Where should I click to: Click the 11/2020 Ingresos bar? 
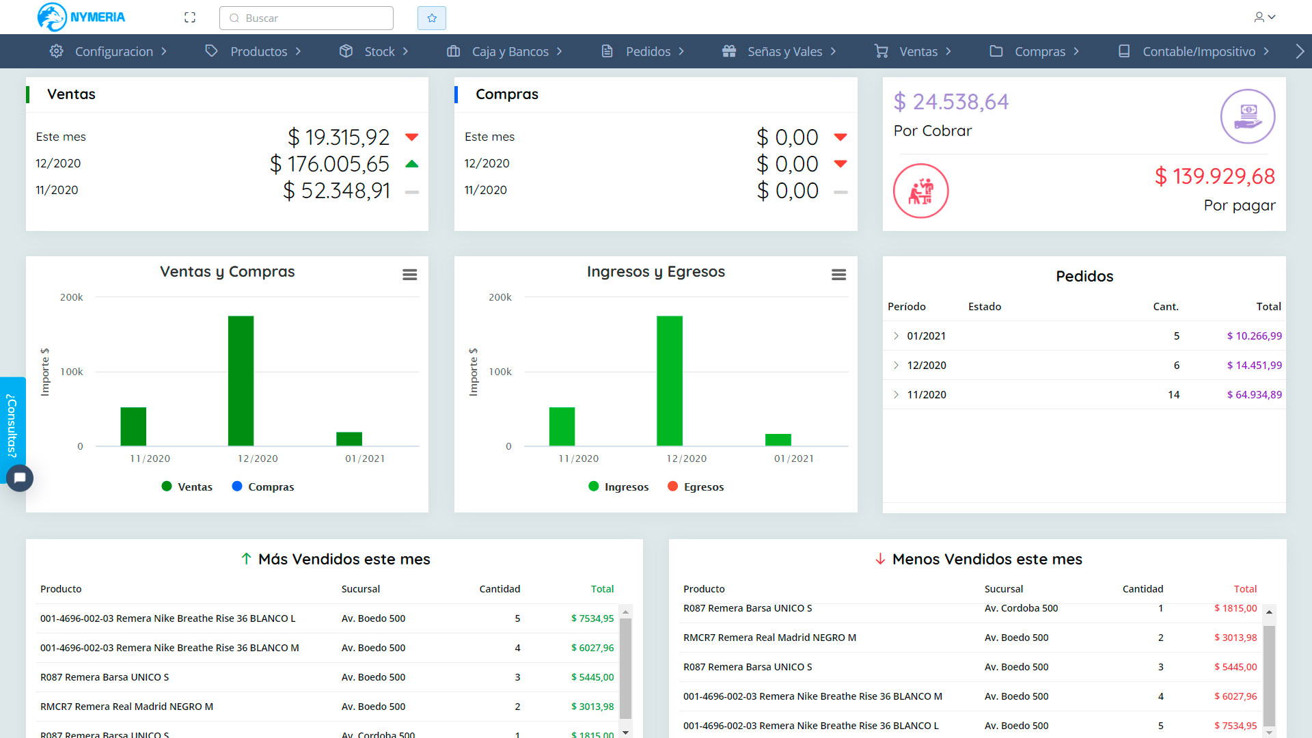point(562,426)
